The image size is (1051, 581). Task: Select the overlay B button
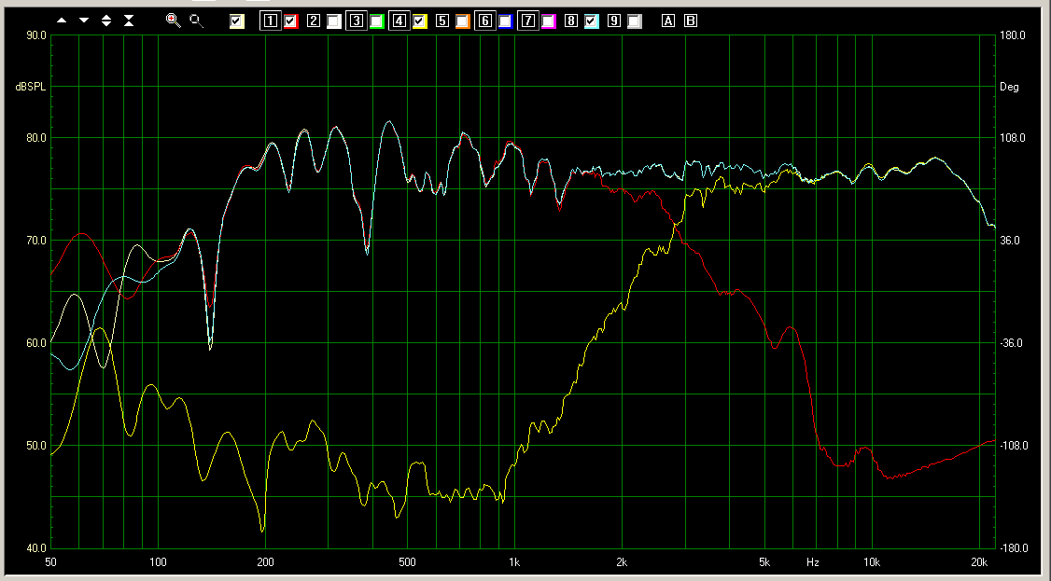pos(691,21)
